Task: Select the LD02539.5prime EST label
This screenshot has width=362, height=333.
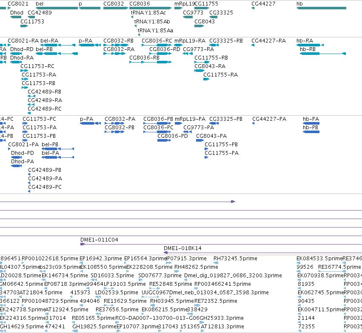Action: coord(117,293)
